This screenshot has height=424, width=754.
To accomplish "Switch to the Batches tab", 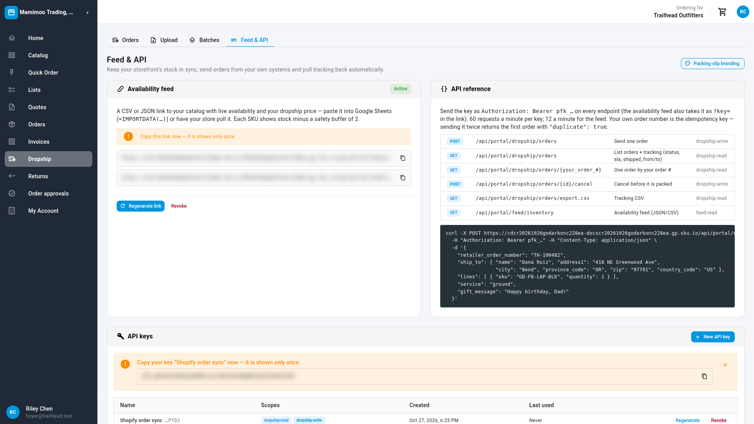I will pos(204,40).
